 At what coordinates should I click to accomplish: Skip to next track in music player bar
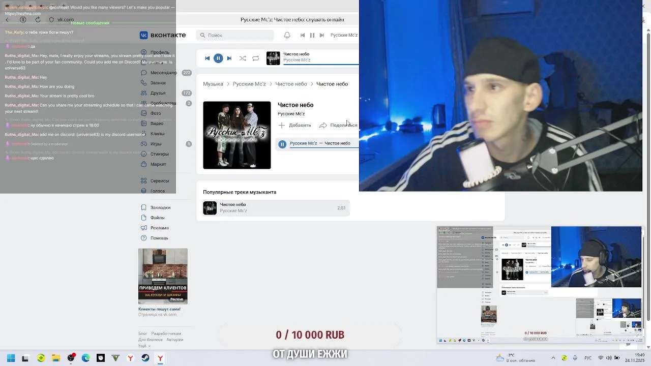(x=229, y=58)
